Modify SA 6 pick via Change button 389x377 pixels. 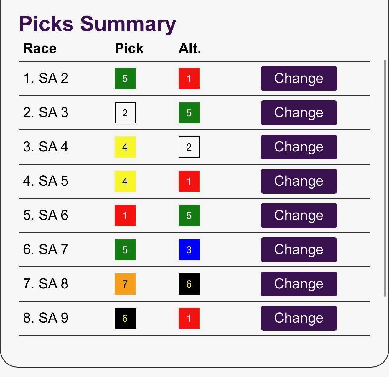[299, 216]
